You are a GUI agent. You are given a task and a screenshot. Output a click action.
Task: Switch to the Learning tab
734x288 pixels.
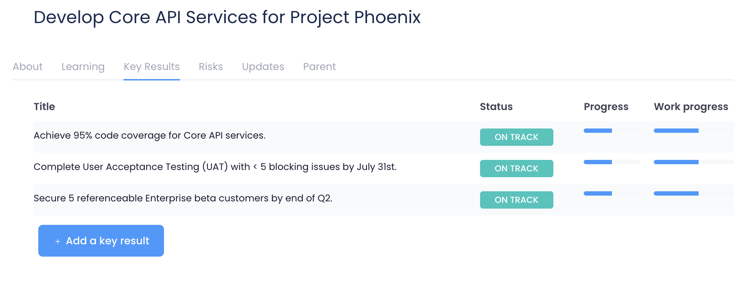(x=83, y=67)
